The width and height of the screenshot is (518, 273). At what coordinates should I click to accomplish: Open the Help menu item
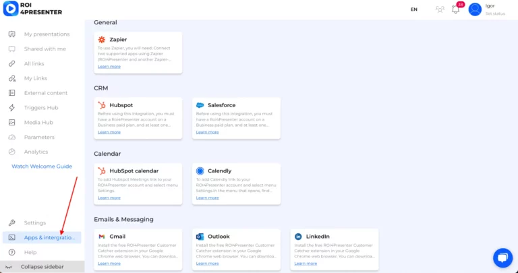point(30,252)
